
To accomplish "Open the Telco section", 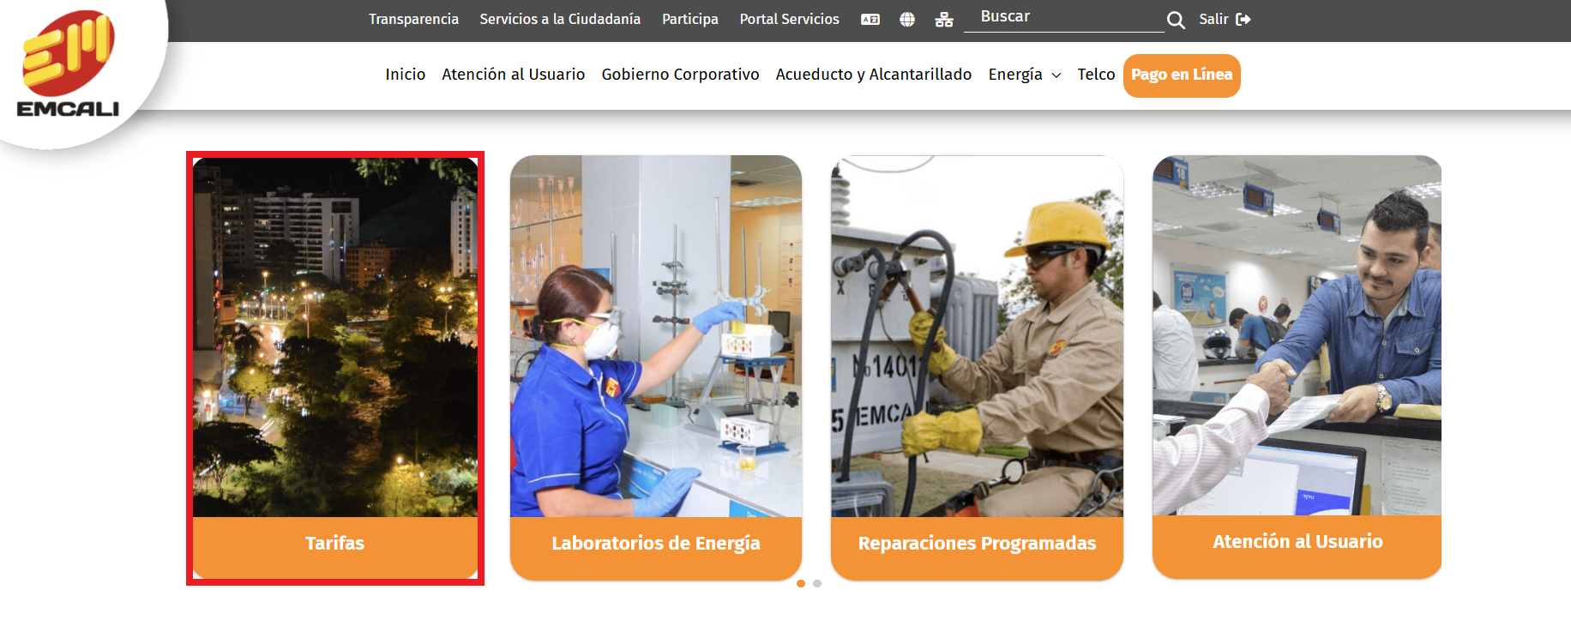I will [x=1096, y=75].
